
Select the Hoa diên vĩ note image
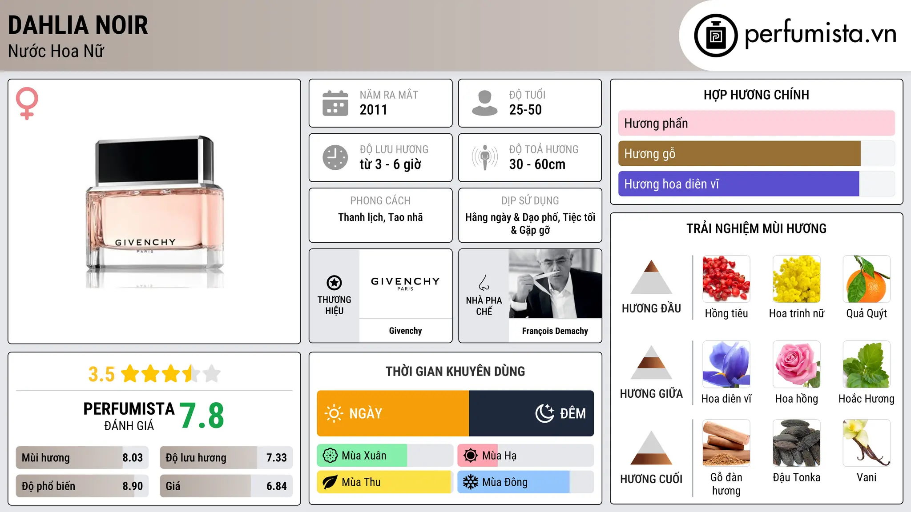[x=726, y=364]
